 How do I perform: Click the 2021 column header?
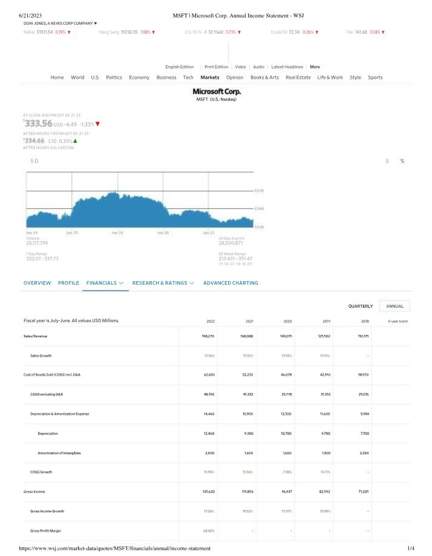pos(250,321)
